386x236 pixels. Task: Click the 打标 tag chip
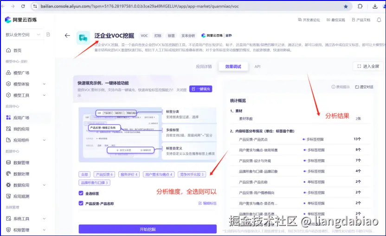[x=158, y=36]
